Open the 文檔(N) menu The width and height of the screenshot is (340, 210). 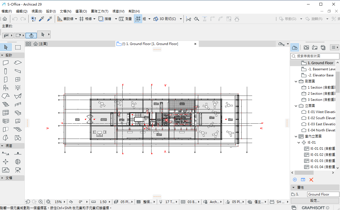(x=66, y=11)
